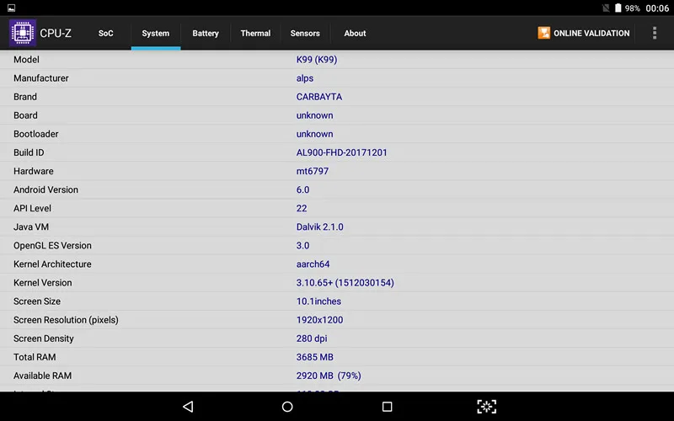Select the Total RAM label

coord(35,357)
